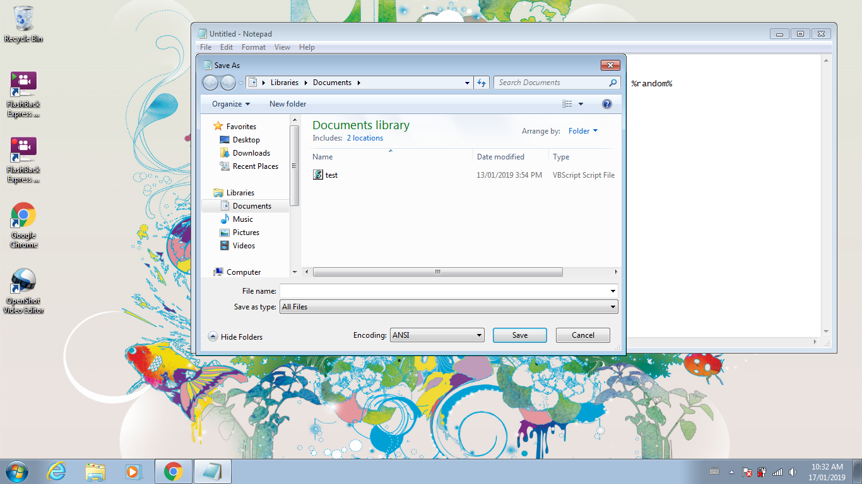Click the Refresh icon beside the address bar
The height and width of the screenshot is (484, 862).
(481, 83)
